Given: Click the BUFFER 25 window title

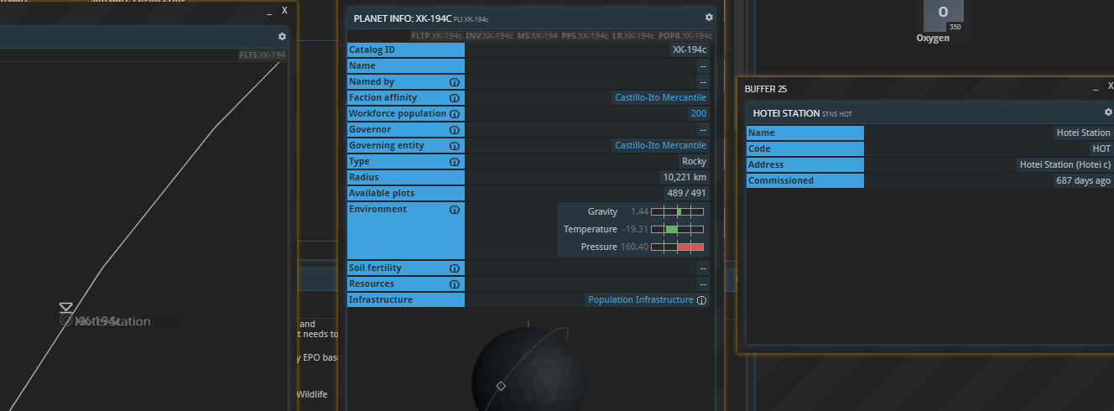Looking at the screenshot, I should 766,89.
